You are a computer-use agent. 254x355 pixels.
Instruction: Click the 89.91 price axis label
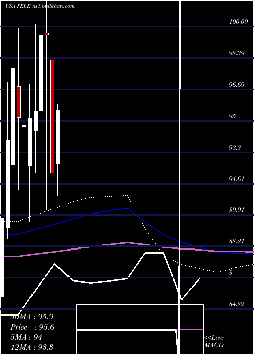pyautogui.click(x=237, y=210)
